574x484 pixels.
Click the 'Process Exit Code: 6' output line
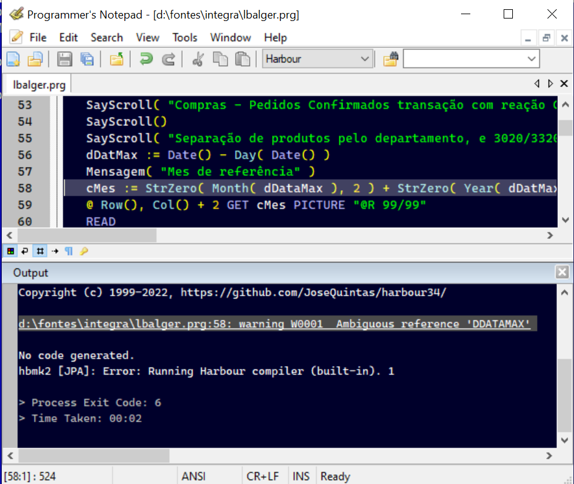click(x=90, y=403)
